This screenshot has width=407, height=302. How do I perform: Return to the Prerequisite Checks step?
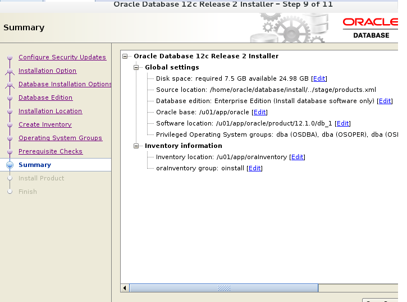click(x=51, y=151)
